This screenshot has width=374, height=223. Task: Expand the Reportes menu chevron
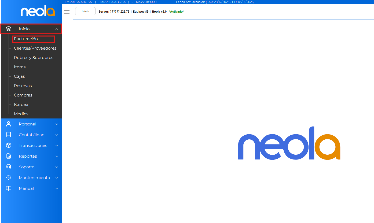coord(57,156)
